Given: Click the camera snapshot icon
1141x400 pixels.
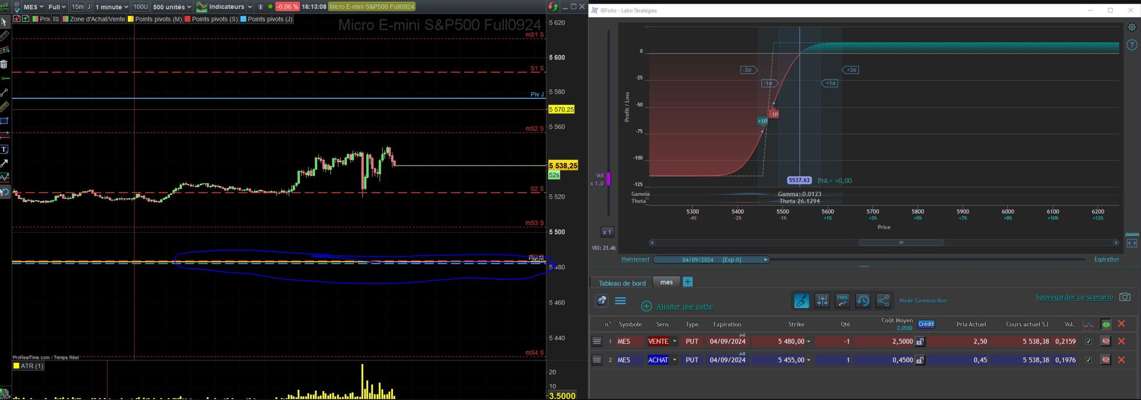Looking at the screenshot, I should (x=1125, y=297).
